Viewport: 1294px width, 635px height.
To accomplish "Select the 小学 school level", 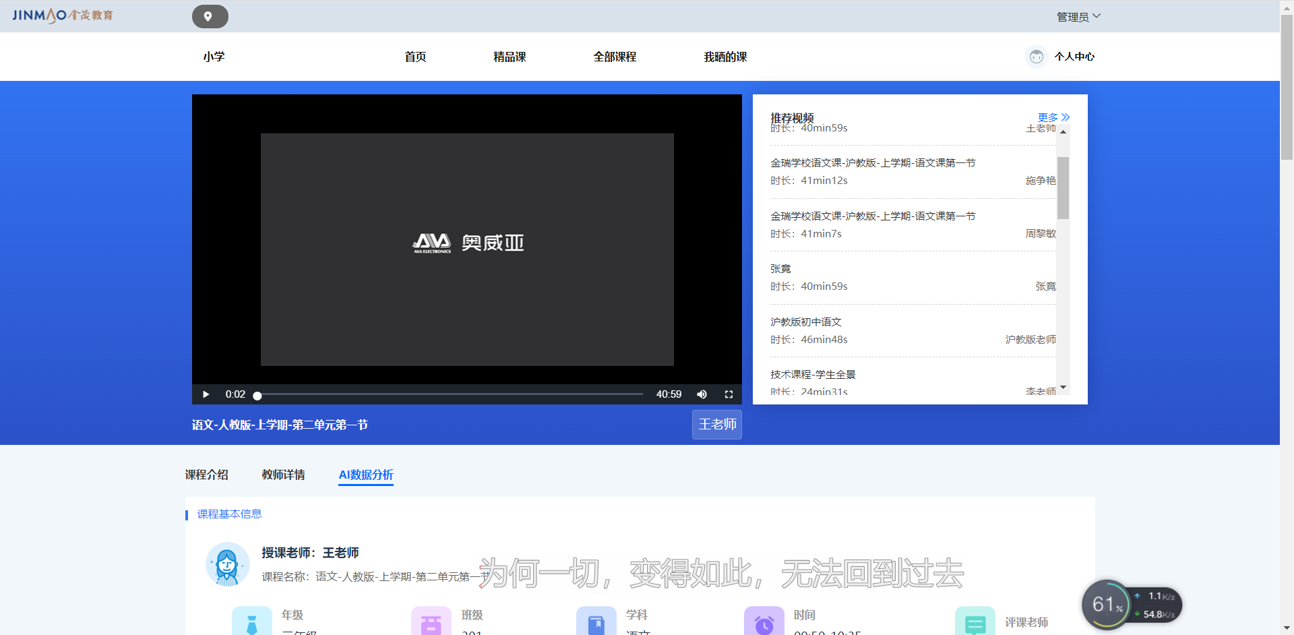I will point(214,57).
